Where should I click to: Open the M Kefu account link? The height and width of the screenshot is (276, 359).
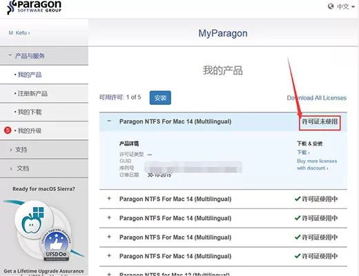click(x=19, y=33)
